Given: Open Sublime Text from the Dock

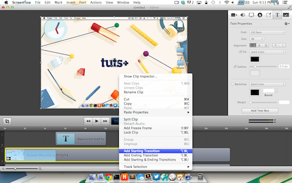Looking at the screenshot, I should (x=132, y=177).
